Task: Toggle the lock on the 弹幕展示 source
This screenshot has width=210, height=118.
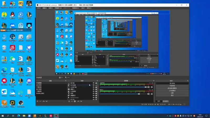Action: click(x=96, y=95)
